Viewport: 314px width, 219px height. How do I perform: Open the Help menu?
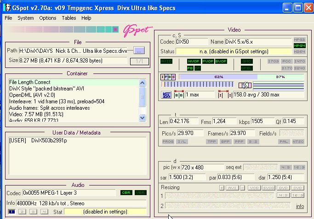(x=86, y=18)
